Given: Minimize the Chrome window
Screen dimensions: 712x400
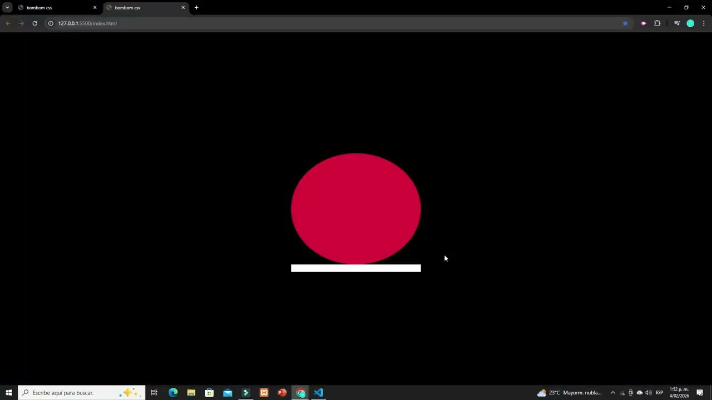Looking at the screenshot, I should click(669, 8).
